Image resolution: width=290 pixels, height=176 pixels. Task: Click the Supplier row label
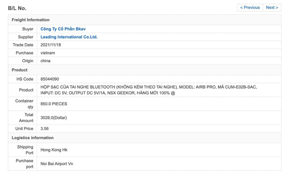[x=25, y=37]
